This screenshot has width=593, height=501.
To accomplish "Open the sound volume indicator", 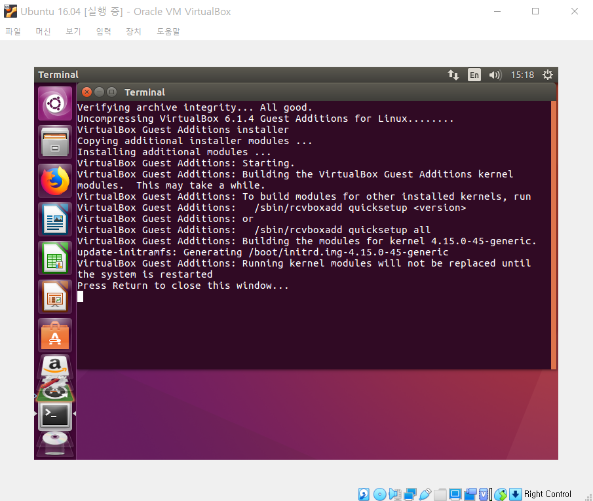I will pyautogui.click(x=495, y=75).
